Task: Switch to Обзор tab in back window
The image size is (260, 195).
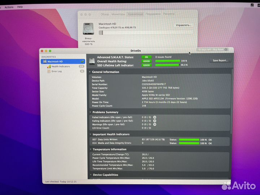Action: [x=105, y=14]
